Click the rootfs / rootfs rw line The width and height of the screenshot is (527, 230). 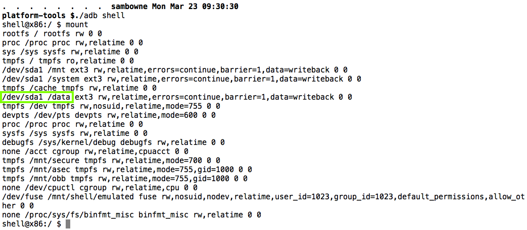point(53,33)
